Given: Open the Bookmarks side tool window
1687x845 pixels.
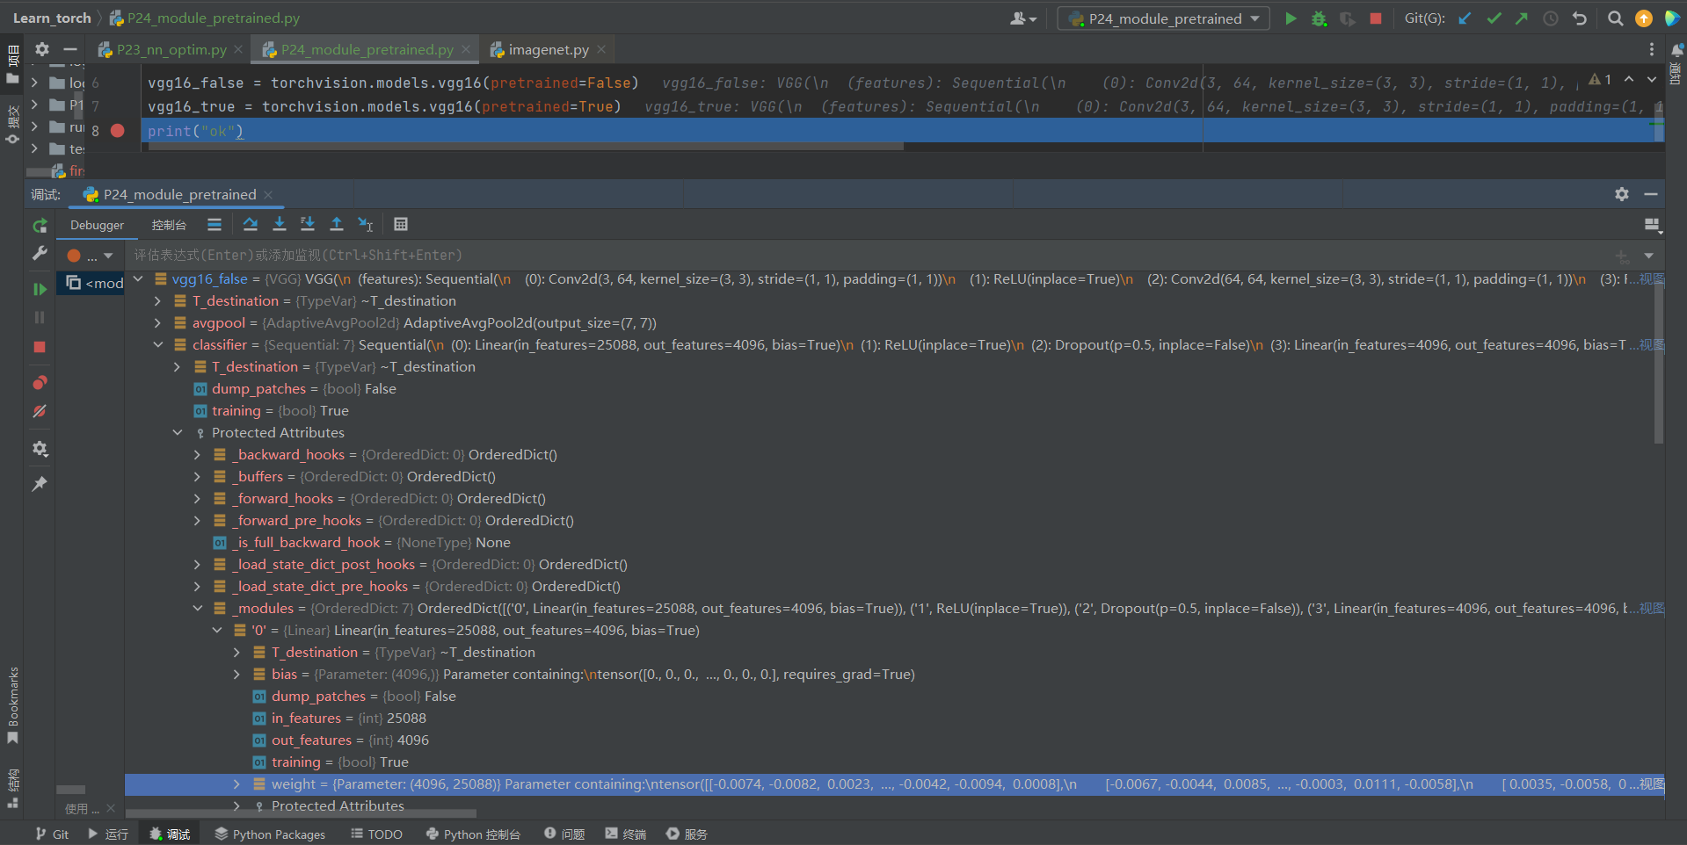Looking at the screenshot, I should (12, 705).
